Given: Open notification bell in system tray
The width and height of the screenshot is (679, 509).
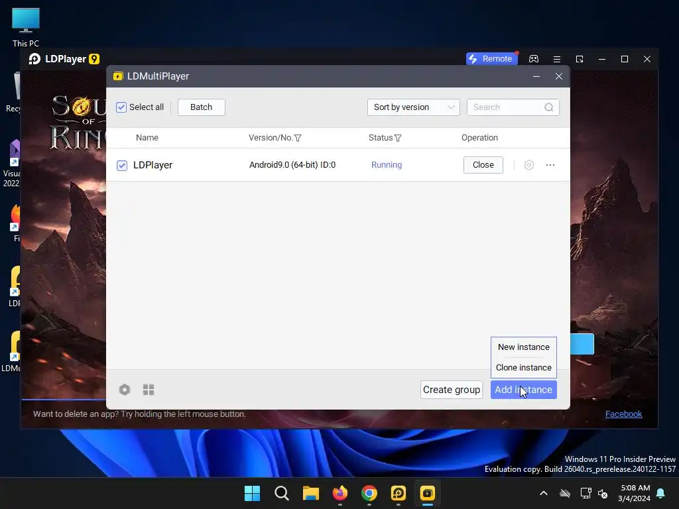Looking at the screenshot, I should pos(661,493).
